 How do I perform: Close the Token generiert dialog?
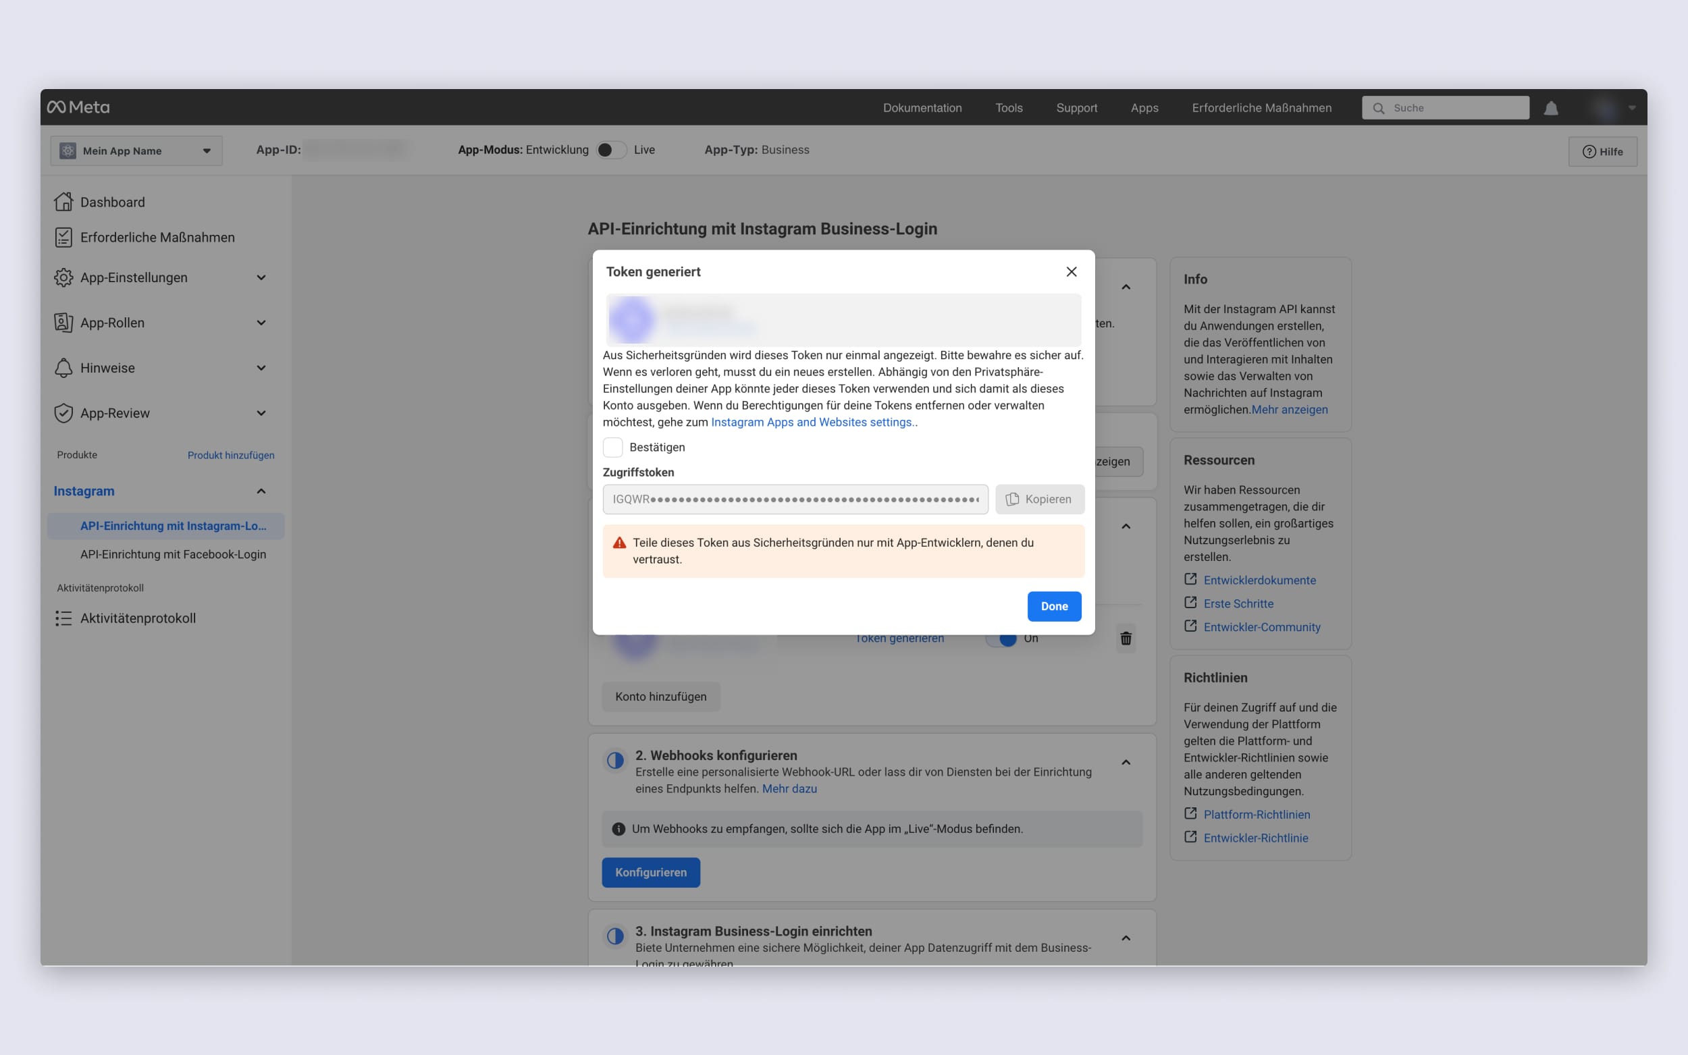(1071, 271)
